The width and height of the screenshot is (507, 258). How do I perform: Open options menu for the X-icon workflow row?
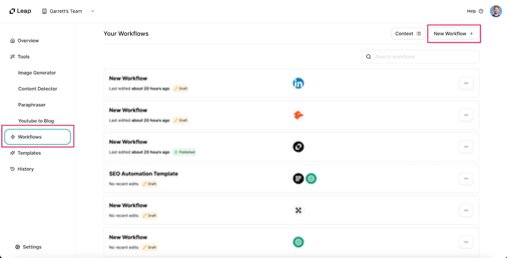(x=466, y=210)
